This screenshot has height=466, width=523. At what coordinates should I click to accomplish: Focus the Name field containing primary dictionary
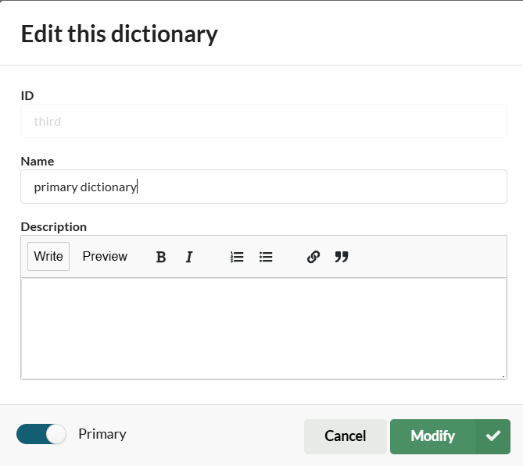click(x=263, y=187)
